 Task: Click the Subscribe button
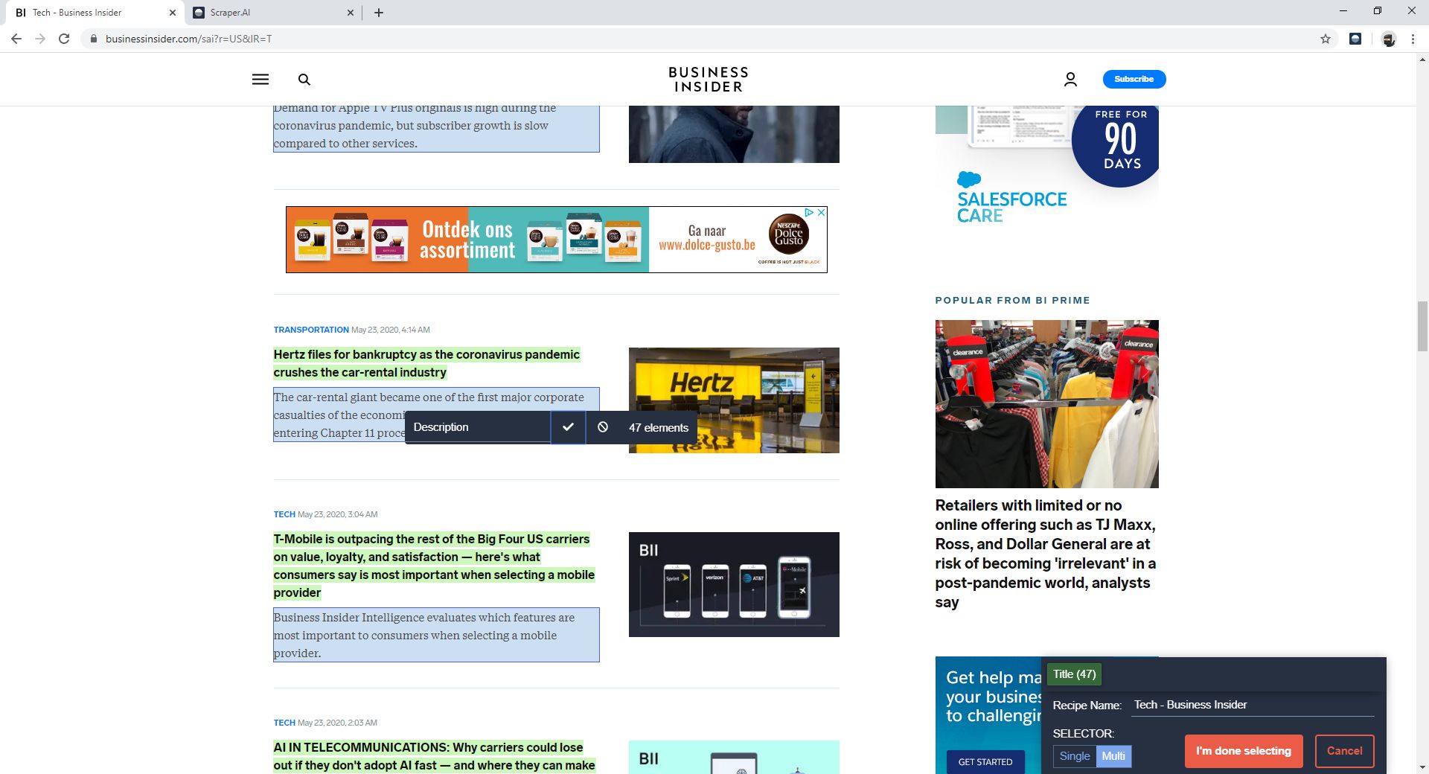1134,79
